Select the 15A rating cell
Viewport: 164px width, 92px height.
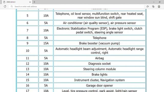click(46, 43)
